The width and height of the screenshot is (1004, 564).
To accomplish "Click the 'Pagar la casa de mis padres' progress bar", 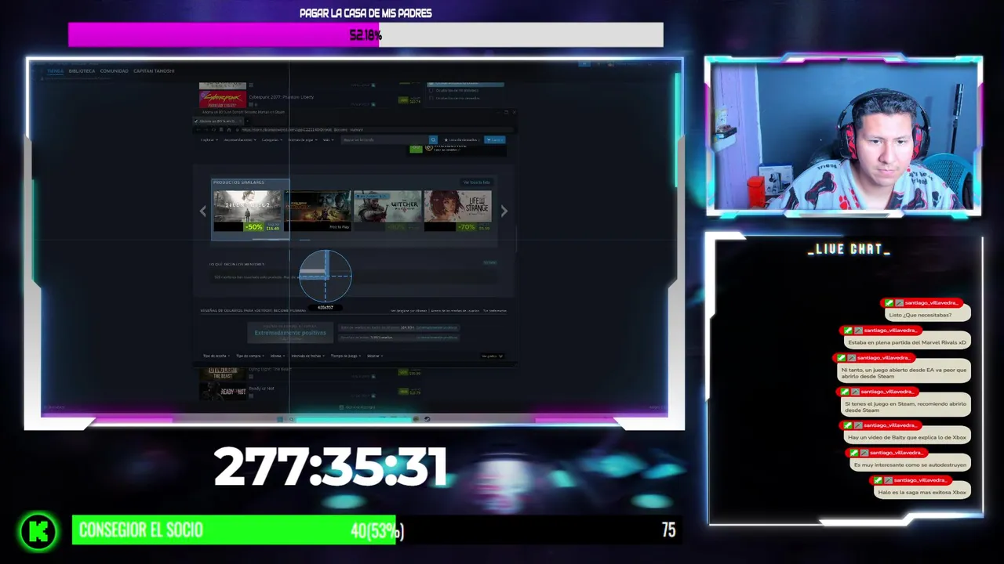I will (x=366, y=34).
